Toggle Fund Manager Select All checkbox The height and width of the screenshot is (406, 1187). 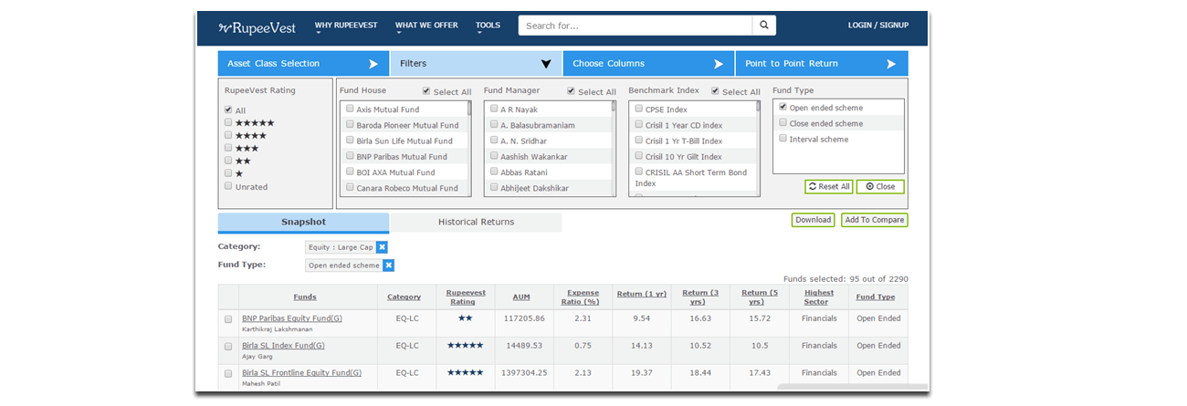(x=572, y=91)
